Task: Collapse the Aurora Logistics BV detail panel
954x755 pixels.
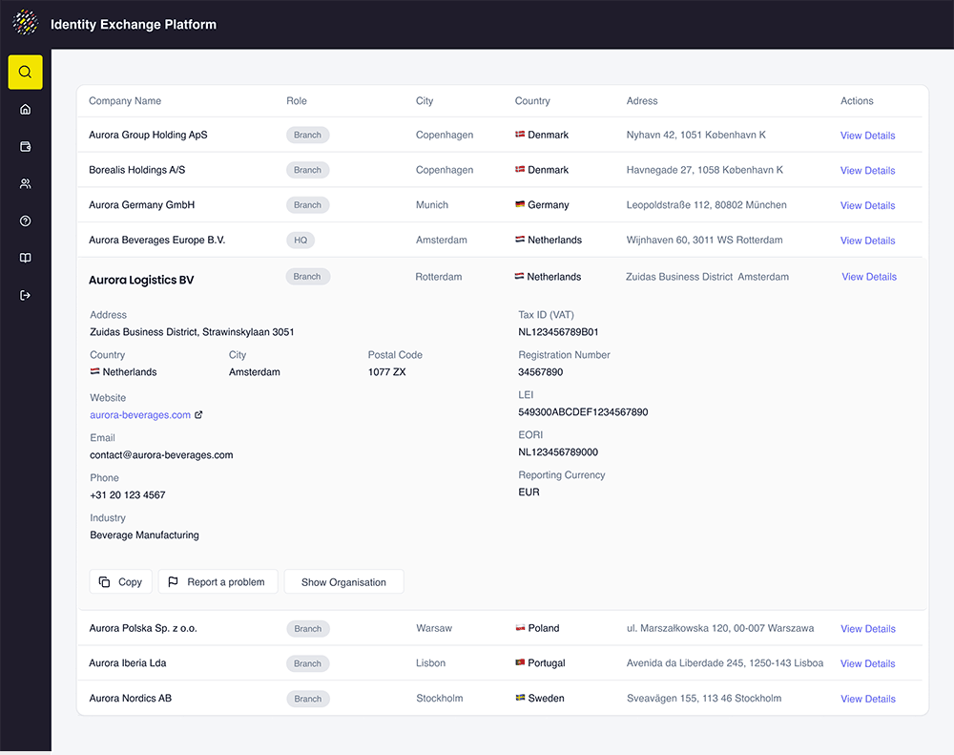Action: click(x=139, y=280)
